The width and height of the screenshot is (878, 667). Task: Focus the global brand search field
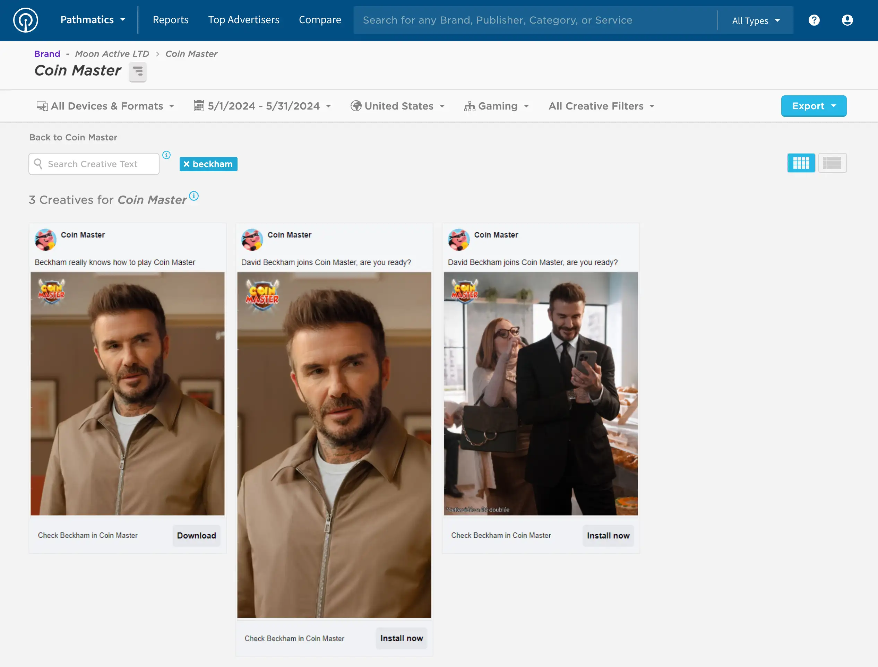coord(536,20)
